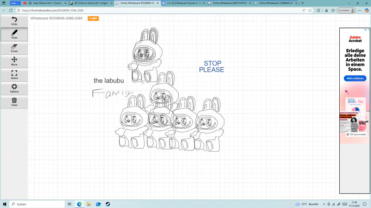Image resolution: width=371 pixels, height=208 pixels.
Task: Click the 13°C Bewölkt weather widget
Action: click(x=307, y=204)
